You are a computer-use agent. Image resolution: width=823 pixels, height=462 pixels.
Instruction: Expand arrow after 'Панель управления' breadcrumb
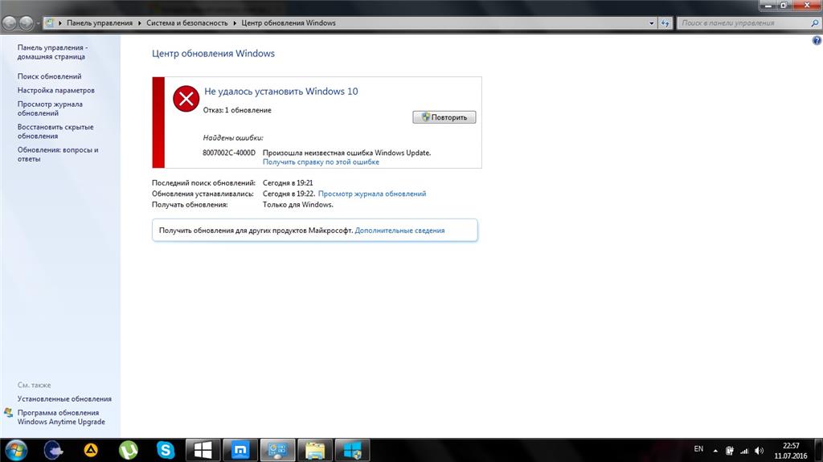(139, 23)
